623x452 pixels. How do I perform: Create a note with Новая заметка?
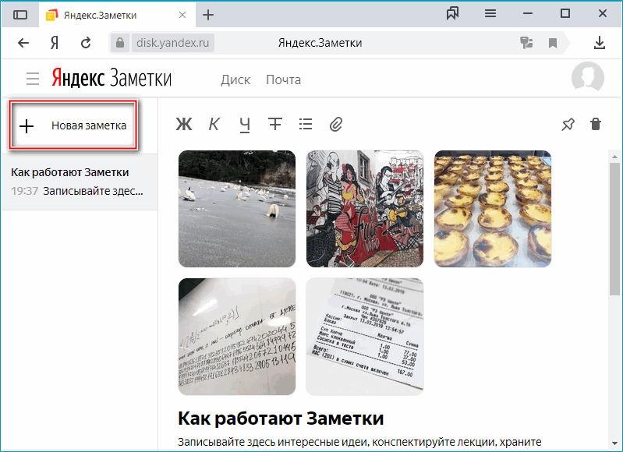(x=73, y=125)
